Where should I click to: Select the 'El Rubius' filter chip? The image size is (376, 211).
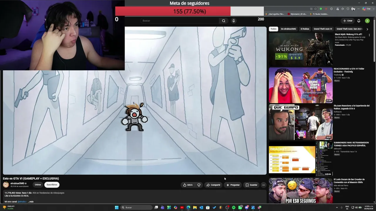click(305, 29)
